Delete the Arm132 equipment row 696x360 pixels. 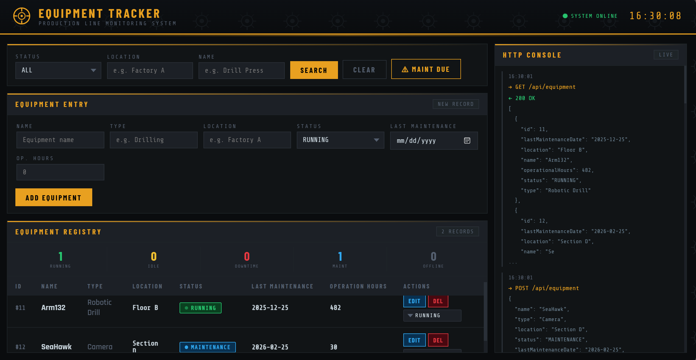438,301
